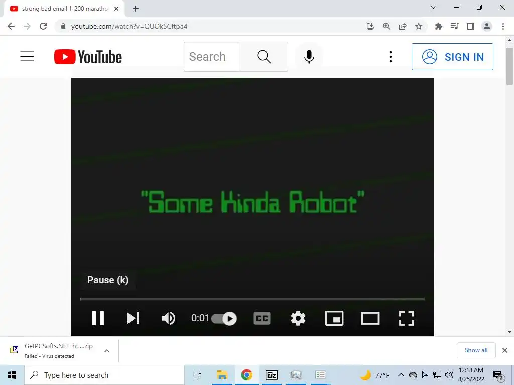Close the strong bad email tab
Viewport: 514px width, 385px height.
pyautogui.click(x=116, y=9)
